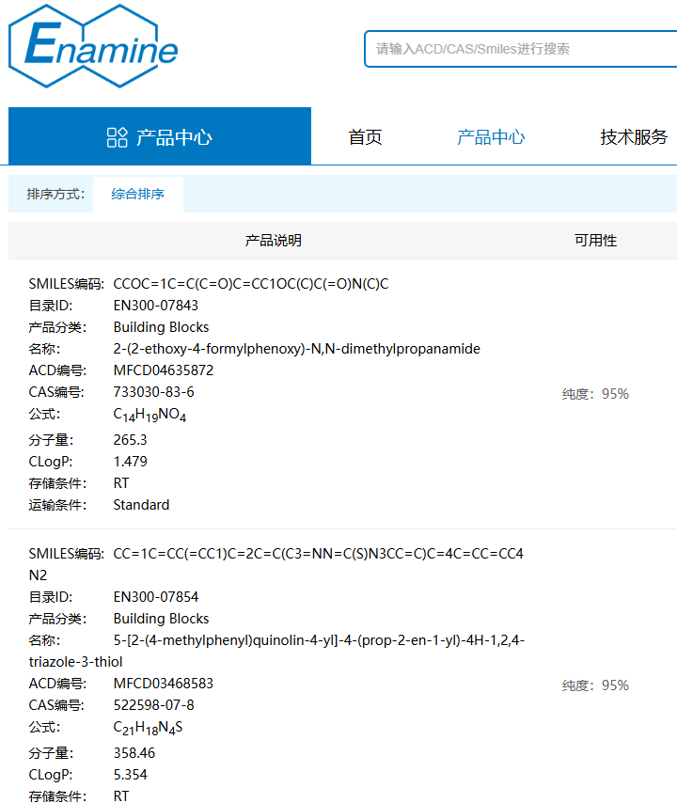This screenshot has width=677, height=803.
Task: Select CAS number 733030-83-6
Action: pos(154,392)
